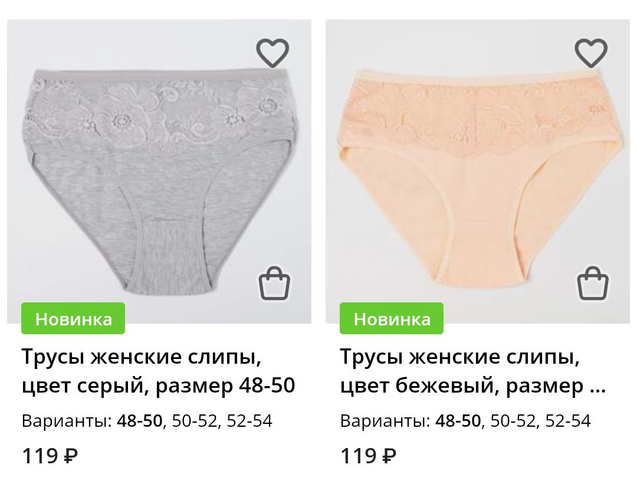The width and height of the screenshot is (637, 504).
Task: Click the 119 ₽ price of gray briefs
Action: click(50, 456)
